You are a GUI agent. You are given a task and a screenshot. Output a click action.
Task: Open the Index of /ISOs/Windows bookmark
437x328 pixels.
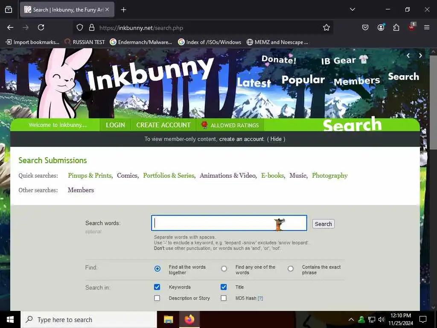tap(210, 42)
